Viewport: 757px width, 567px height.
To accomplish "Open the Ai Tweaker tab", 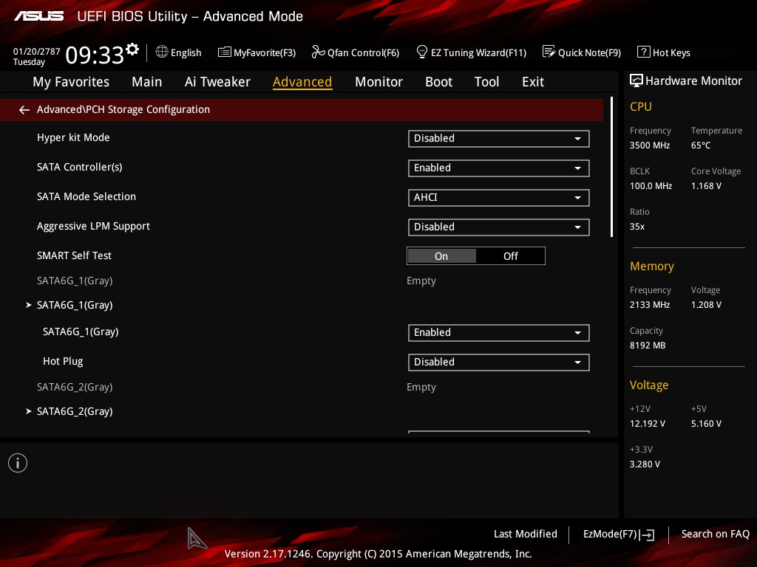I will point(217,82).
